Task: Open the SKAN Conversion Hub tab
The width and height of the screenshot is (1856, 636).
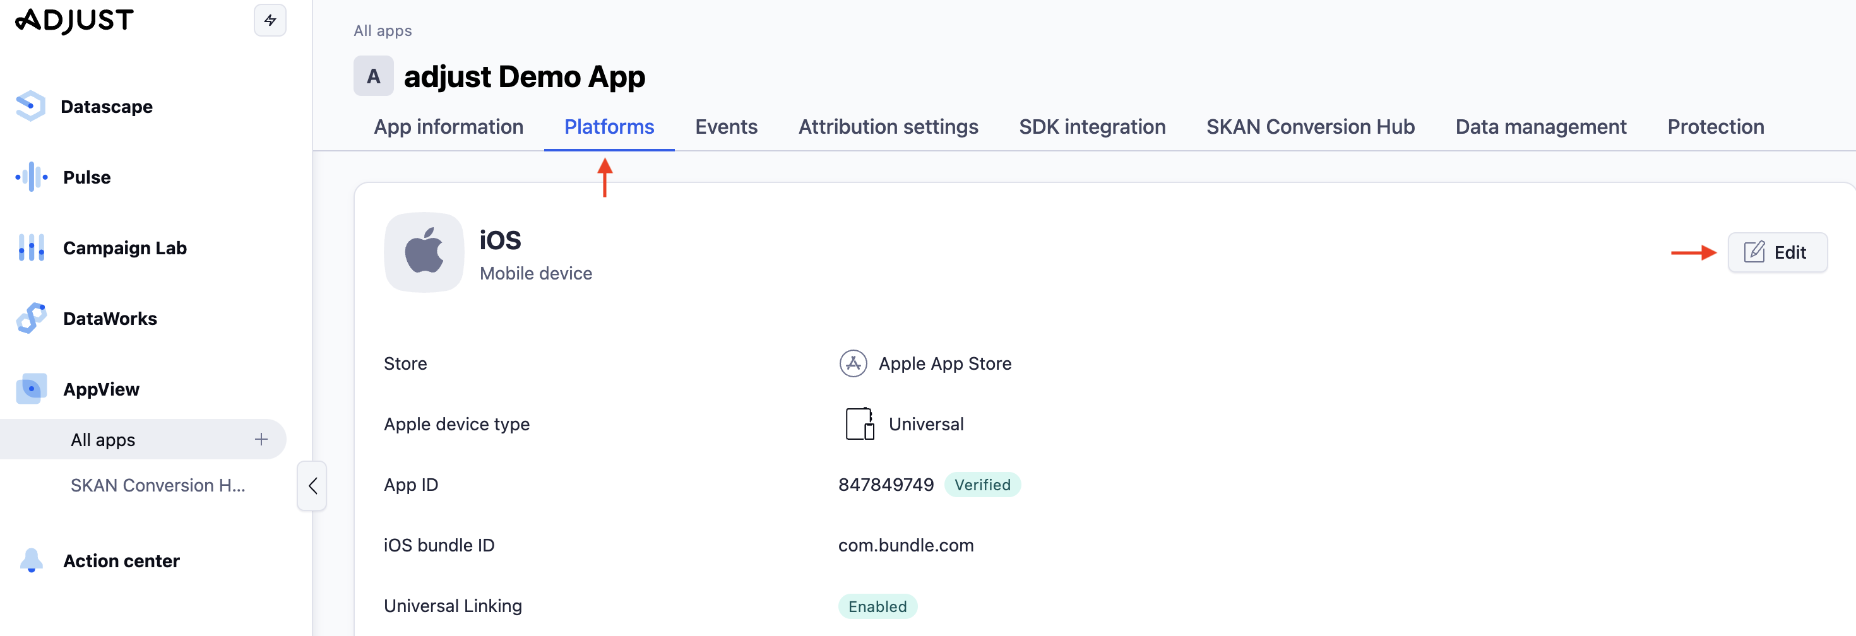Action: point(1310,127)
